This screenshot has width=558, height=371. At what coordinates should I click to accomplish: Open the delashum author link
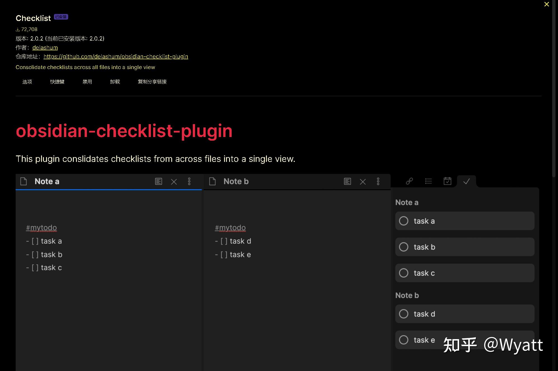45,48
